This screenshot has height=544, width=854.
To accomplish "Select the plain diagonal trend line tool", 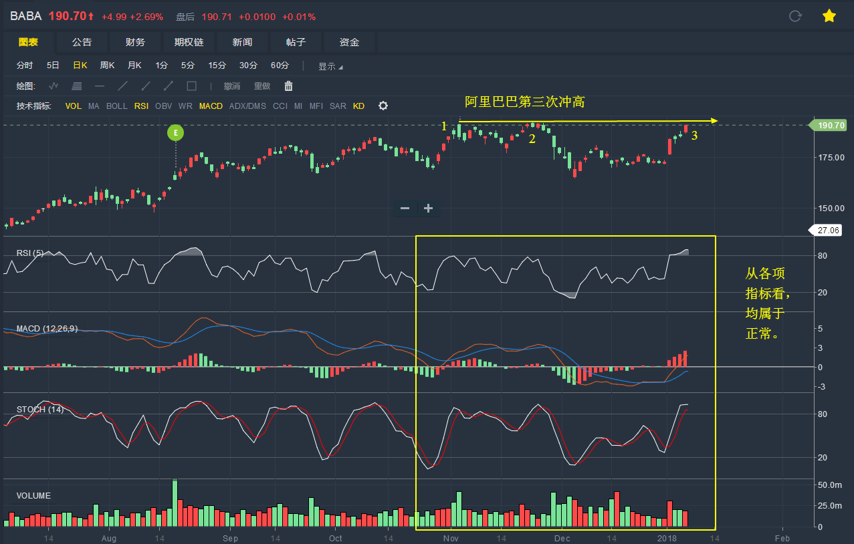I will coord(122,86).
